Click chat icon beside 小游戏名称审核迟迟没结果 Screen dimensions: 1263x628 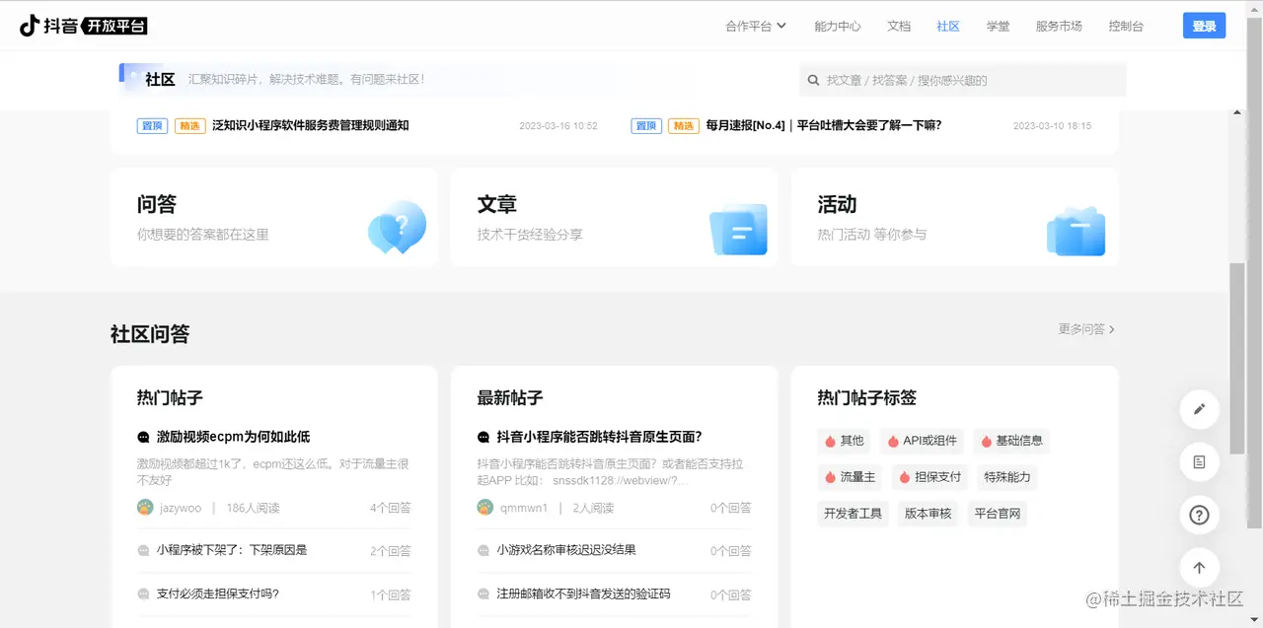click(x=483, y=550)
